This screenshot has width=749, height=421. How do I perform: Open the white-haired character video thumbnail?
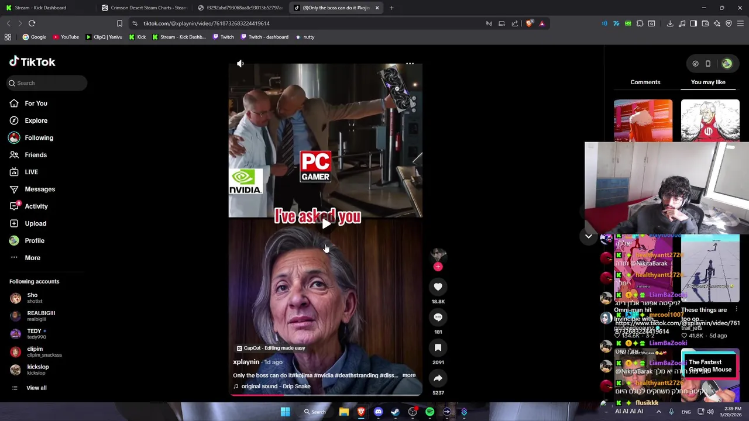click(x=710, y=120)
